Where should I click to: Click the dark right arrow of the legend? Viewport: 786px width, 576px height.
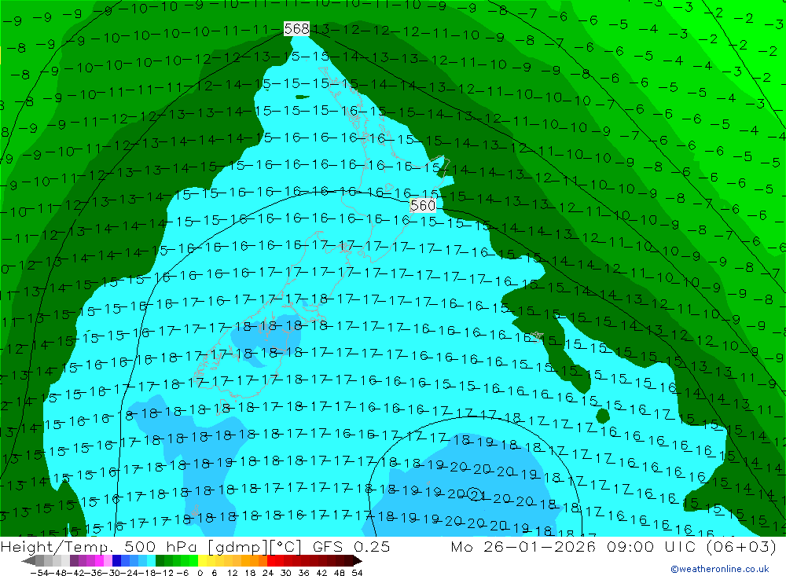[358, 560]
